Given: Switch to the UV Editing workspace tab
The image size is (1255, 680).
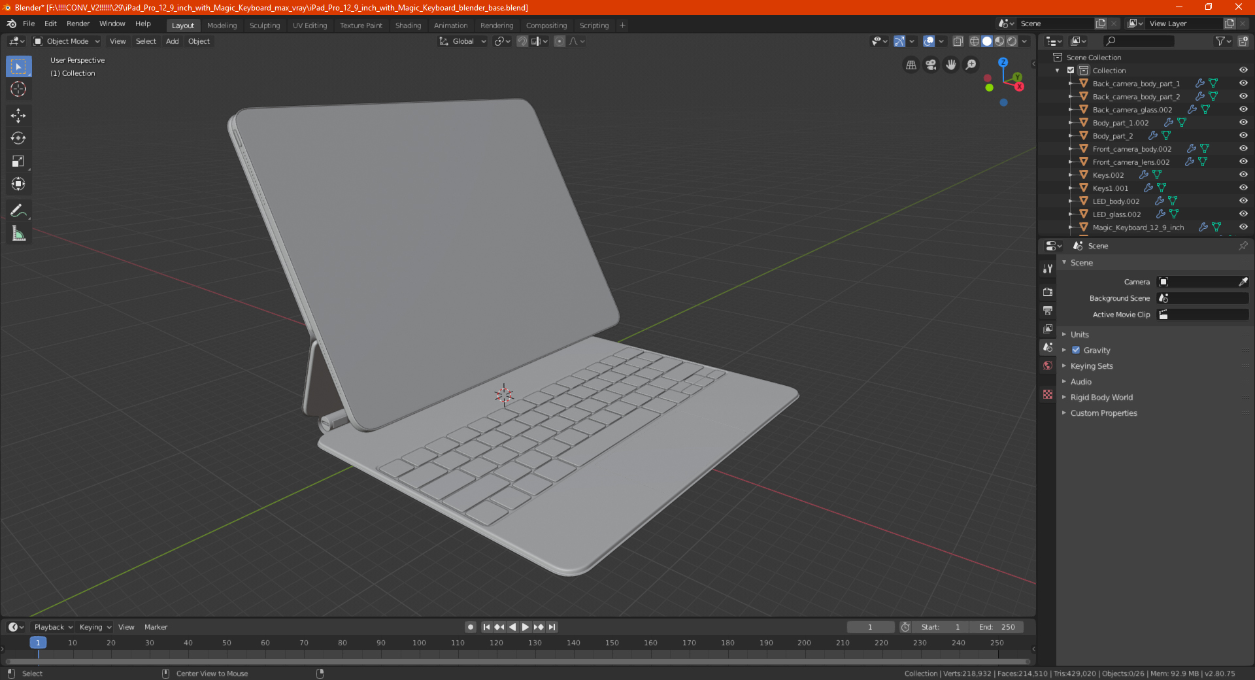Looking at the screenshot, I should pyautogui.click(x=310, y=25).
